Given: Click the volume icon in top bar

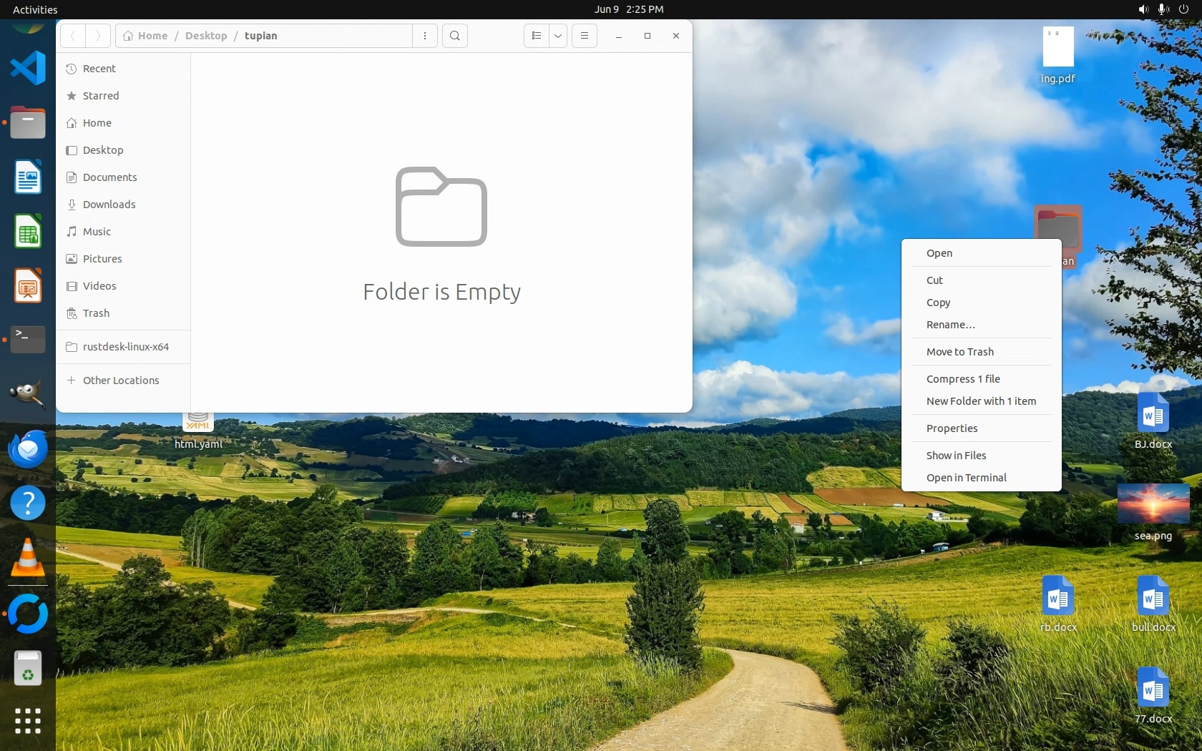Looking at the screenshot, I should [x=1143, y=9].
